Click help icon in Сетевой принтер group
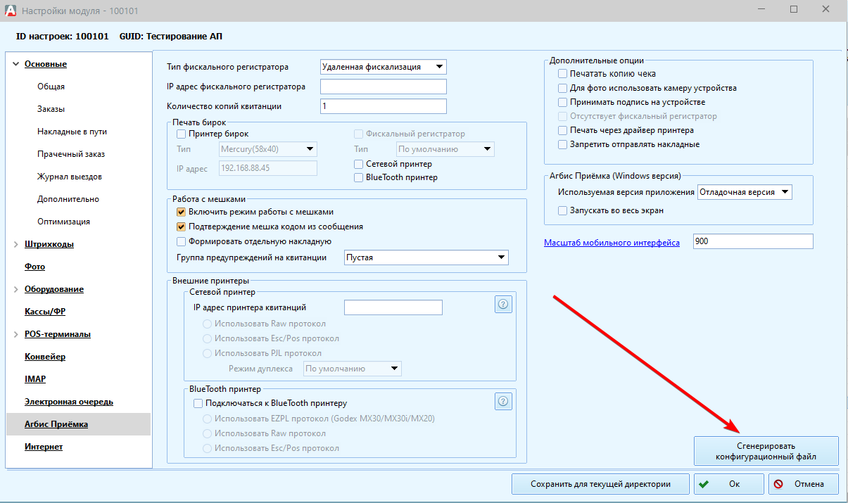 tap(503, 304)
